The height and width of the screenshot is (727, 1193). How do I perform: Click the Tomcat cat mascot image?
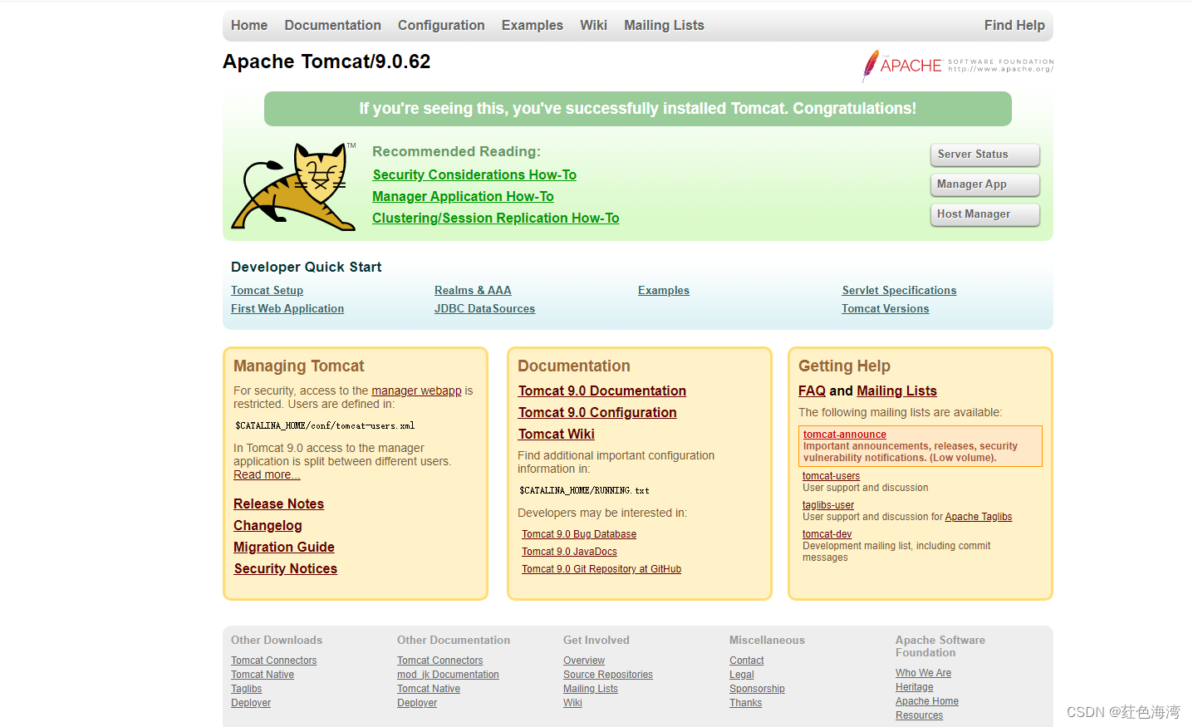294,186
